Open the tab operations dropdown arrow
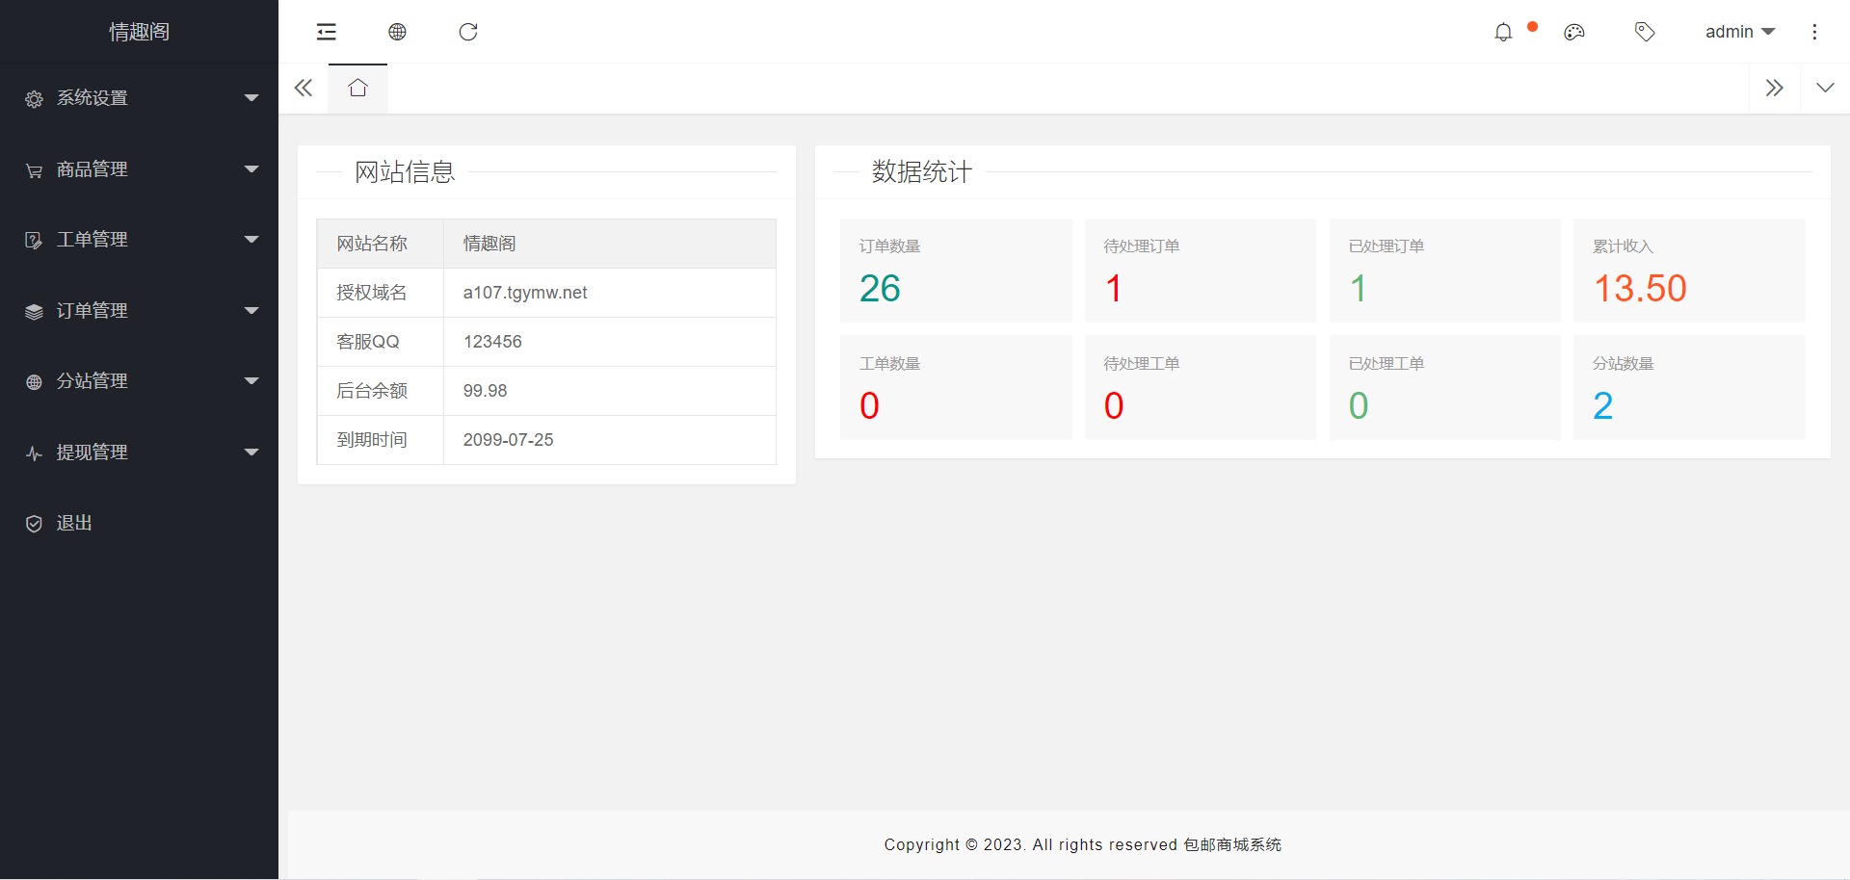 pos(1825,89)
